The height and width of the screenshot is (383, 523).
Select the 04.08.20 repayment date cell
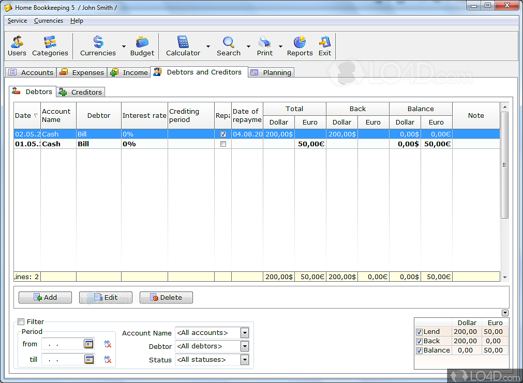click(247, 134)
